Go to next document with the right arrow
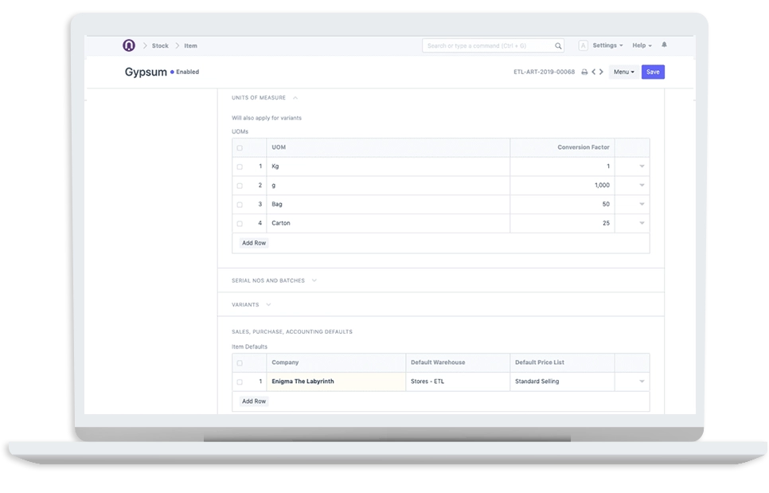The image size is (769, 493). point(602,72)
